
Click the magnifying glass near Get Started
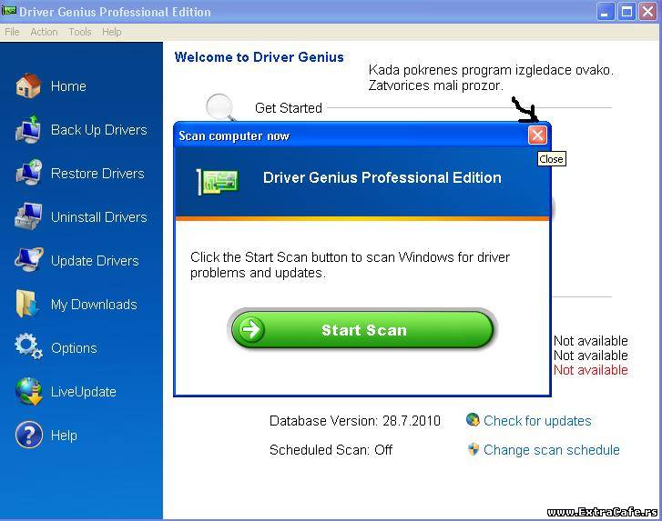tap(219, 107)
